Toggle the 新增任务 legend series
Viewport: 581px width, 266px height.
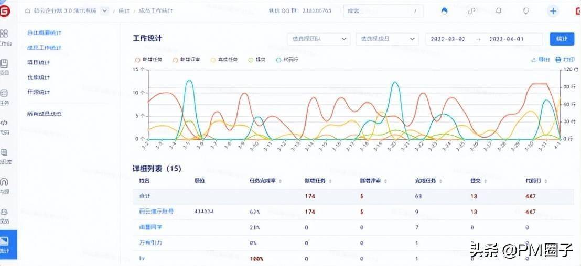(x=148, y=60)
